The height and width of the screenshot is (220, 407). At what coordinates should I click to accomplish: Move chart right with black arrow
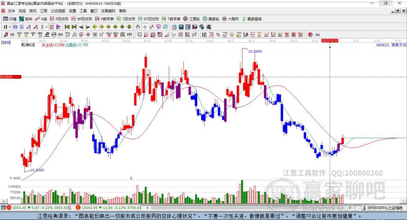[88, 27]
